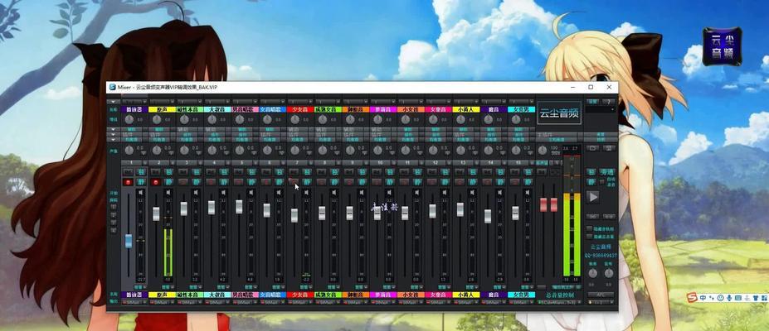This screenshot has height=331, width=769.
Task: Open the 云尘音频 desktop shortcut icon
Action: [x=722, y=46]
